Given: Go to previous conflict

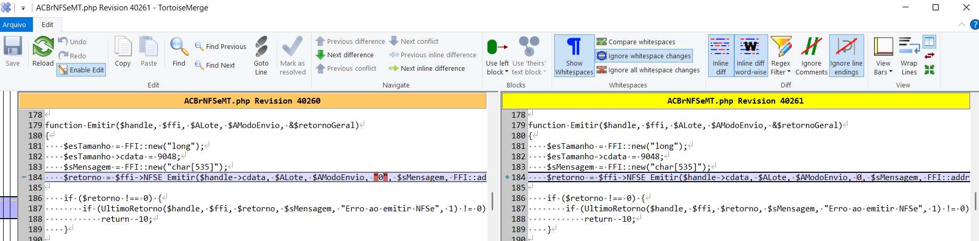Looking at the screenshot, I should [346, 68].
